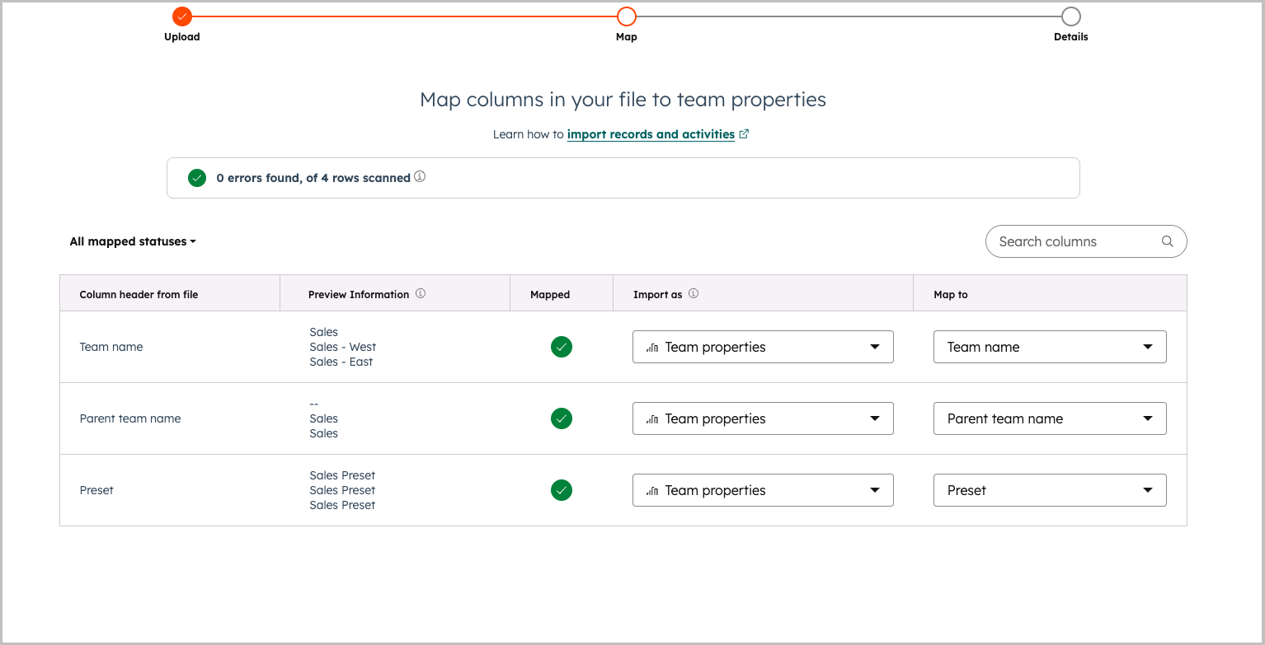Open the Map to dropdown showing Preset
This screenshot has width=1265, height=645.
pyautogui.click(x=1050, y=490)
